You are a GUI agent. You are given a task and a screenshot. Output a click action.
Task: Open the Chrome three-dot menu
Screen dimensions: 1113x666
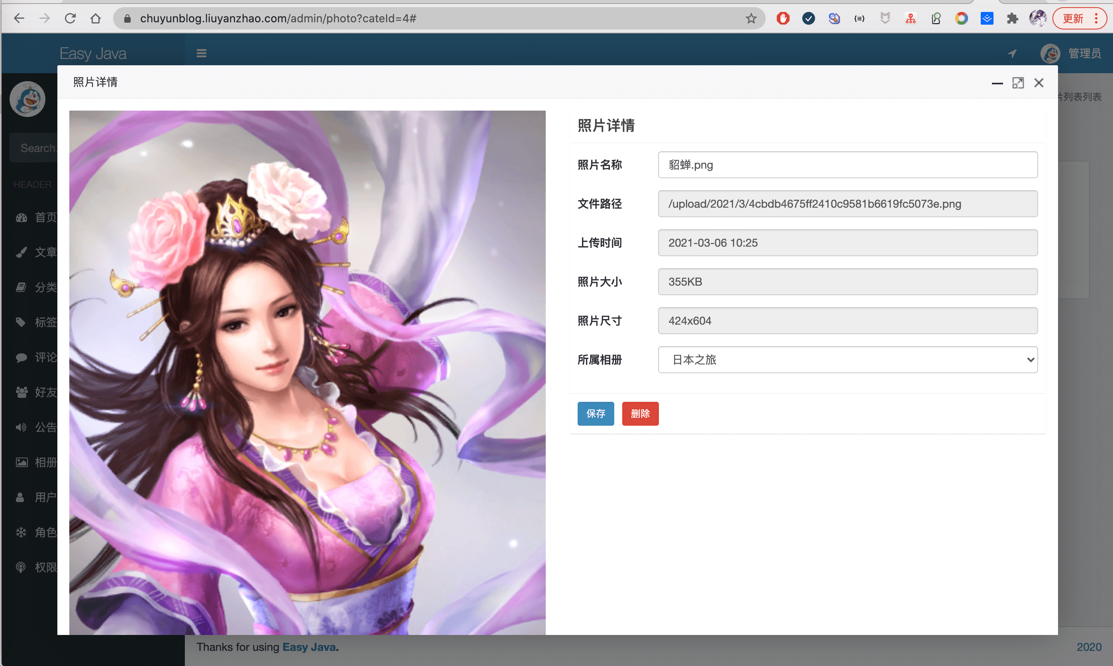coord(1096,18)
